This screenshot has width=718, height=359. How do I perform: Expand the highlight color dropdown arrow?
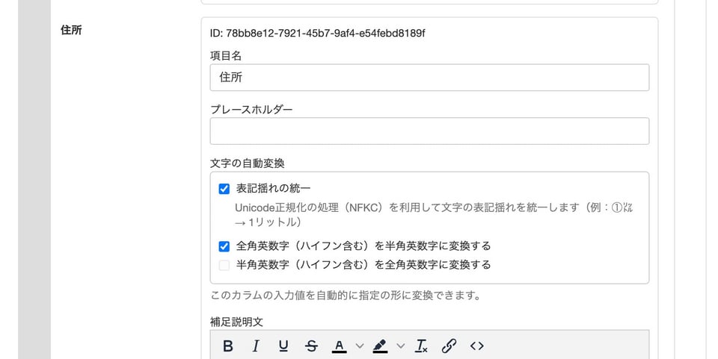tap(400, 346)
